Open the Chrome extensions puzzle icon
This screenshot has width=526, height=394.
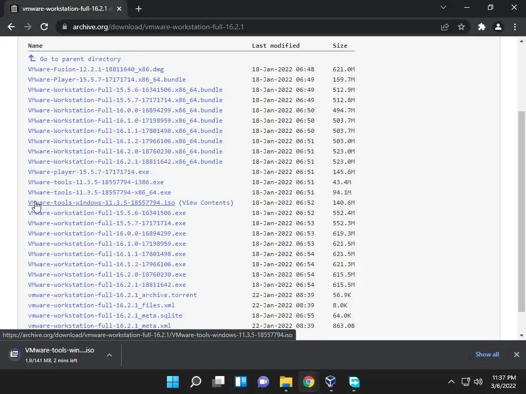(x=482, y=27)
